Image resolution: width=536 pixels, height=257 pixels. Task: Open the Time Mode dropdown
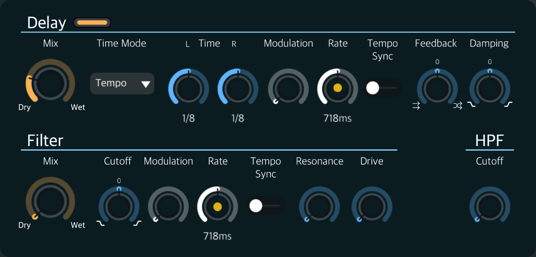[x=122, y=84]
